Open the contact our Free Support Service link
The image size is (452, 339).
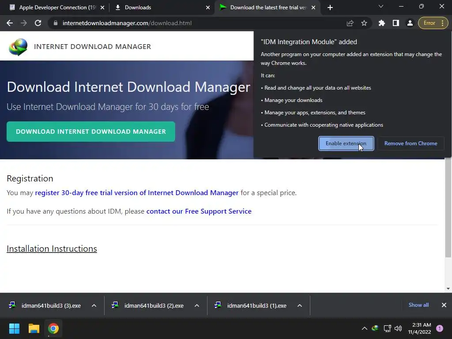pos(199,211)
